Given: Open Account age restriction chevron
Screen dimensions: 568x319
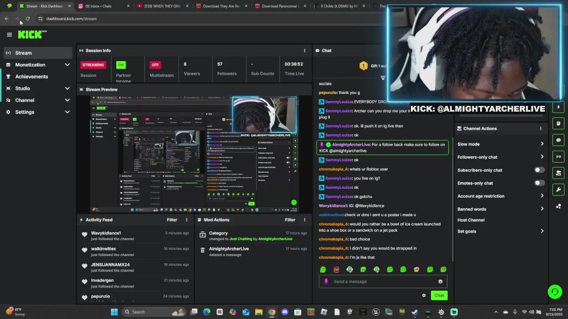Looking at the screenshot, I should [542, 196].
